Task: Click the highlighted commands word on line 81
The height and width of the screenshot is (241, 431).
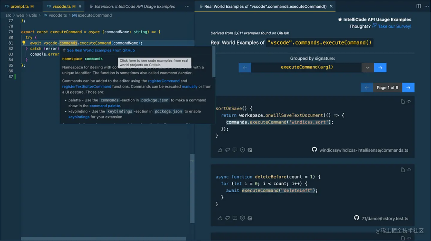Action: tap(68, 43)
